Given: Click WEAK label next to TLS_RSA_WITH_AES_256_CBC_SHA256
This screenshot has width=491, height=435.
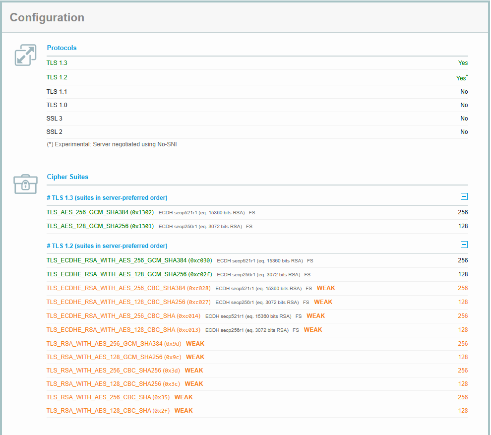Looking at the screenshot, I should pyautogui.click(x=194, y=371).
